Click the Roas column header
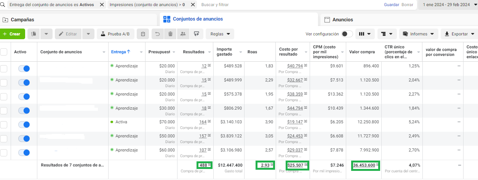The height and width of the screenshot is (180, 478). [252, 52]
